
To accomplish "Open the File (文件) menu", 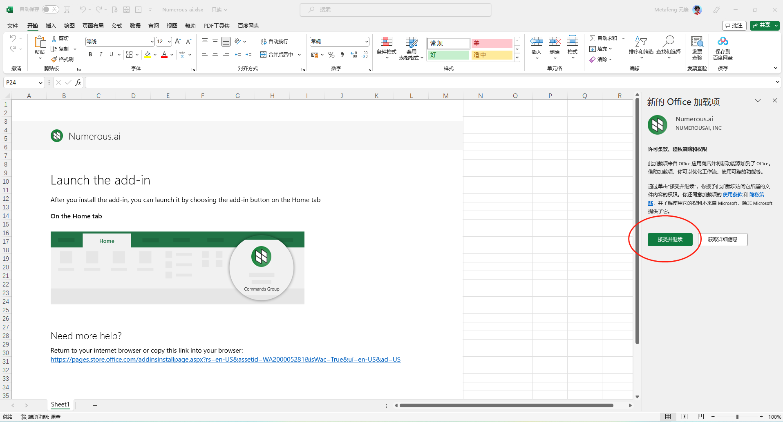I will point(13,26).
